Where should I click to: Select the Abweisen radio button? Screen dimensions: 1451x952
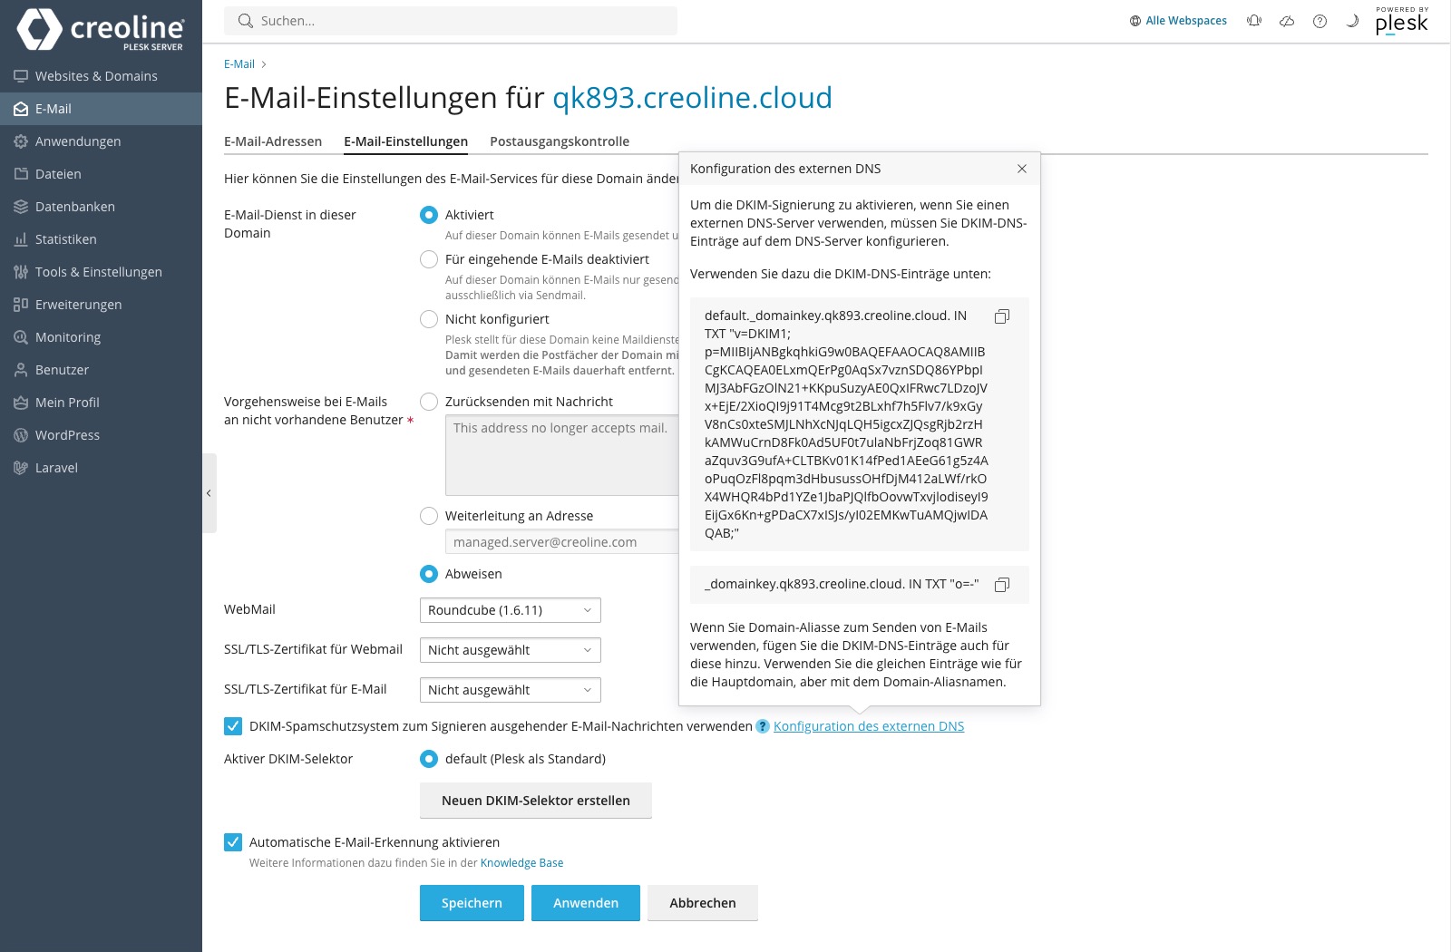(x=429, y=574)
